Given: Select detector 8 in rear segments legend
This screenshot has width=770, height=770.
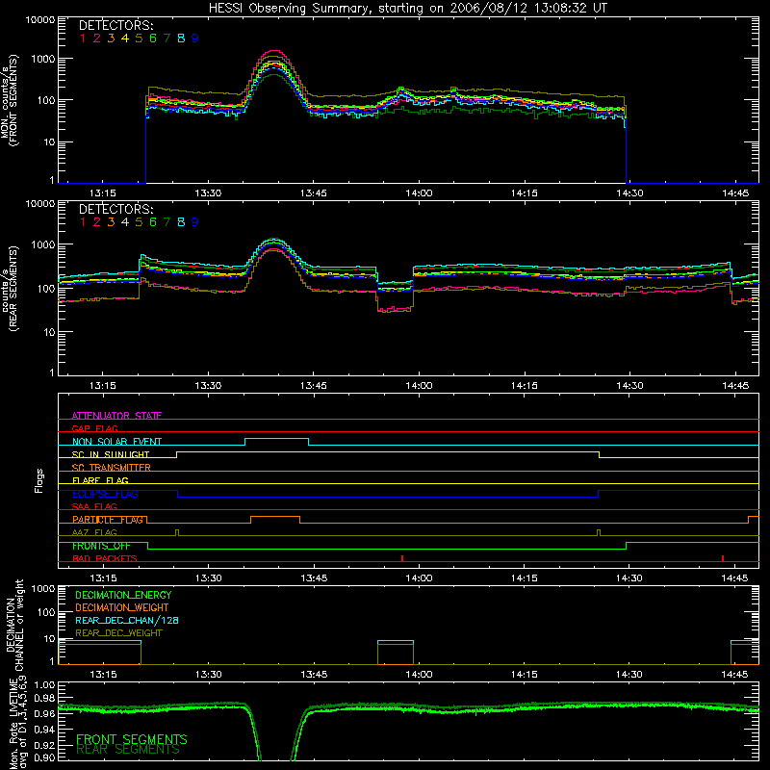Looking at the screenshot, I should (181, 222).
